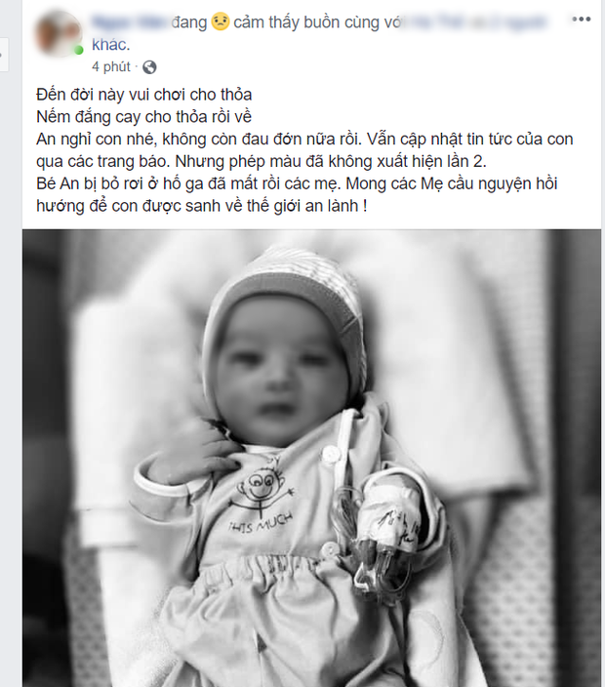Click the poster's blurred name link
Viewport: 605px width, 687px height.
click(x=129, y=21)
